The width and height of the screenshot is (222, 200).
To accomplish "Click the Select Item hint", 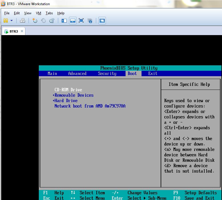I will (88, 193).
